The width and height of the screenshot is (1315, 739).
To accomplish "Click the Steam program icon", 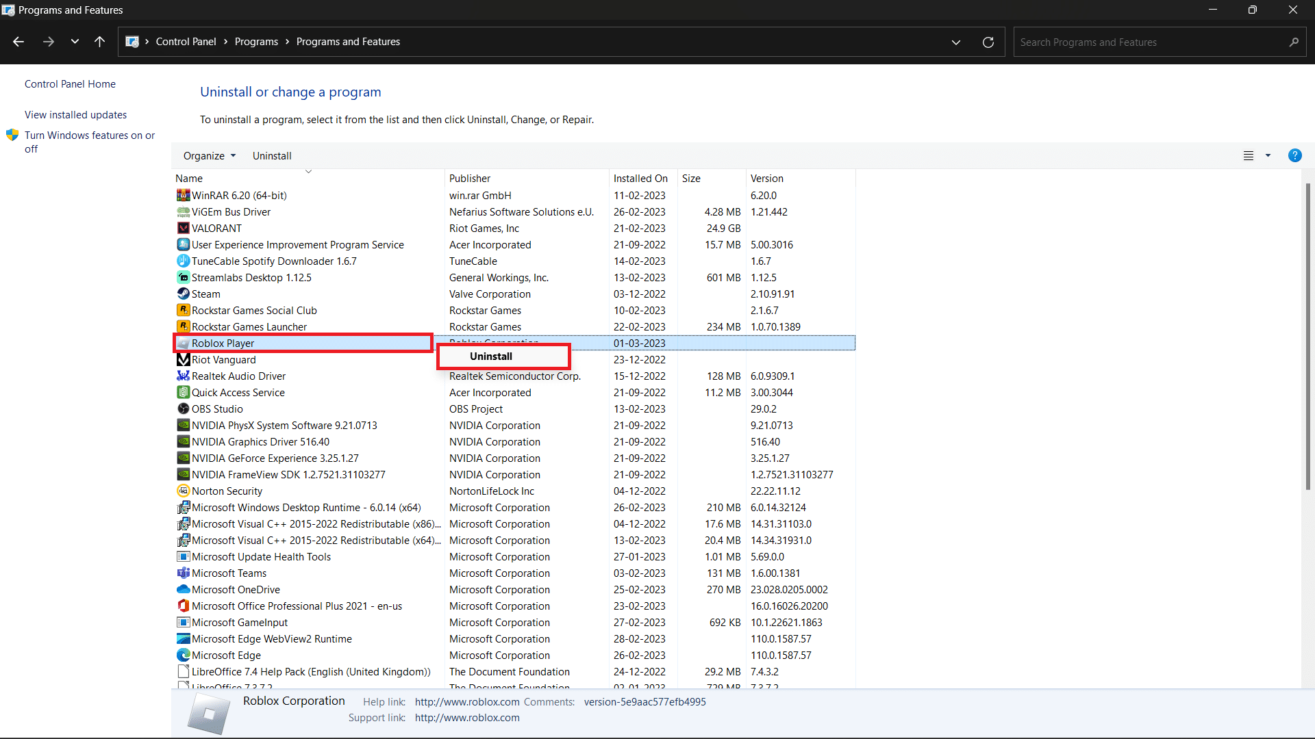I will [x=183, y=294].
